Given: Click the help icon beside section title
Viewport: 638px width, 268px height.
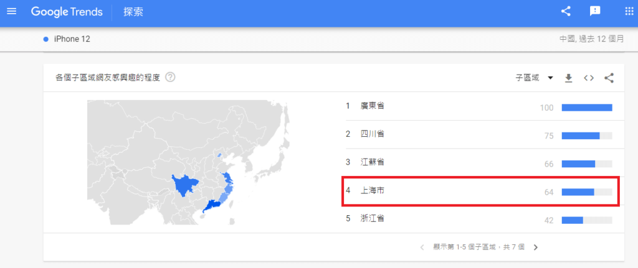Looking at the screenshot, I should point(170,78).
